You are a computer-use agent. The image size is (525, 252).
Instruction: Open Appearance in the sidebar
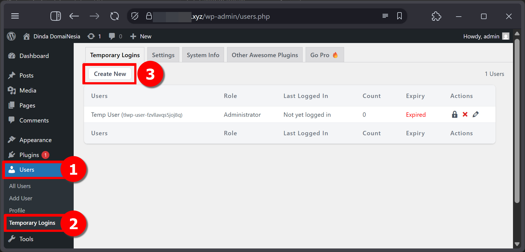35,140
